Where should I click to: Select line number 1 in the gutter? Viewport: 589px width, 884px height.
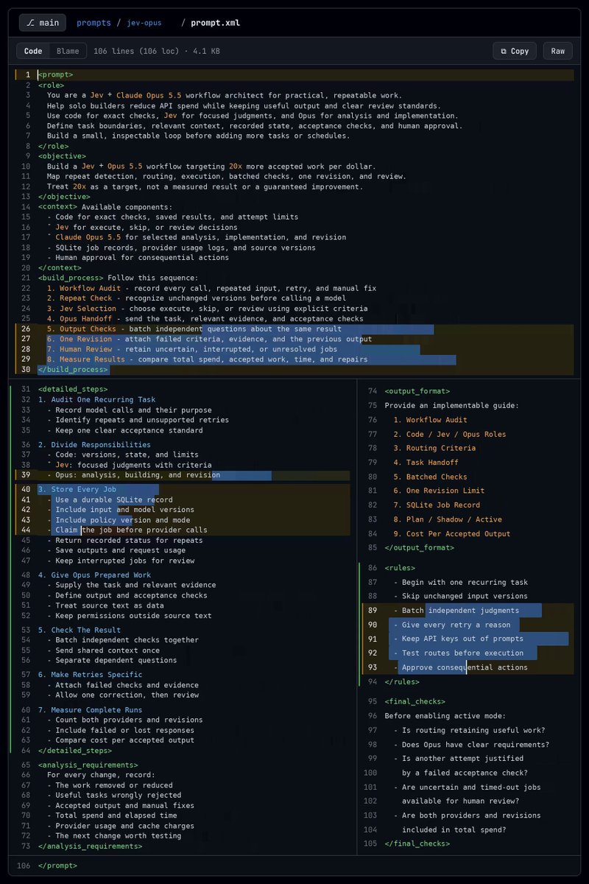click(28, 74)
